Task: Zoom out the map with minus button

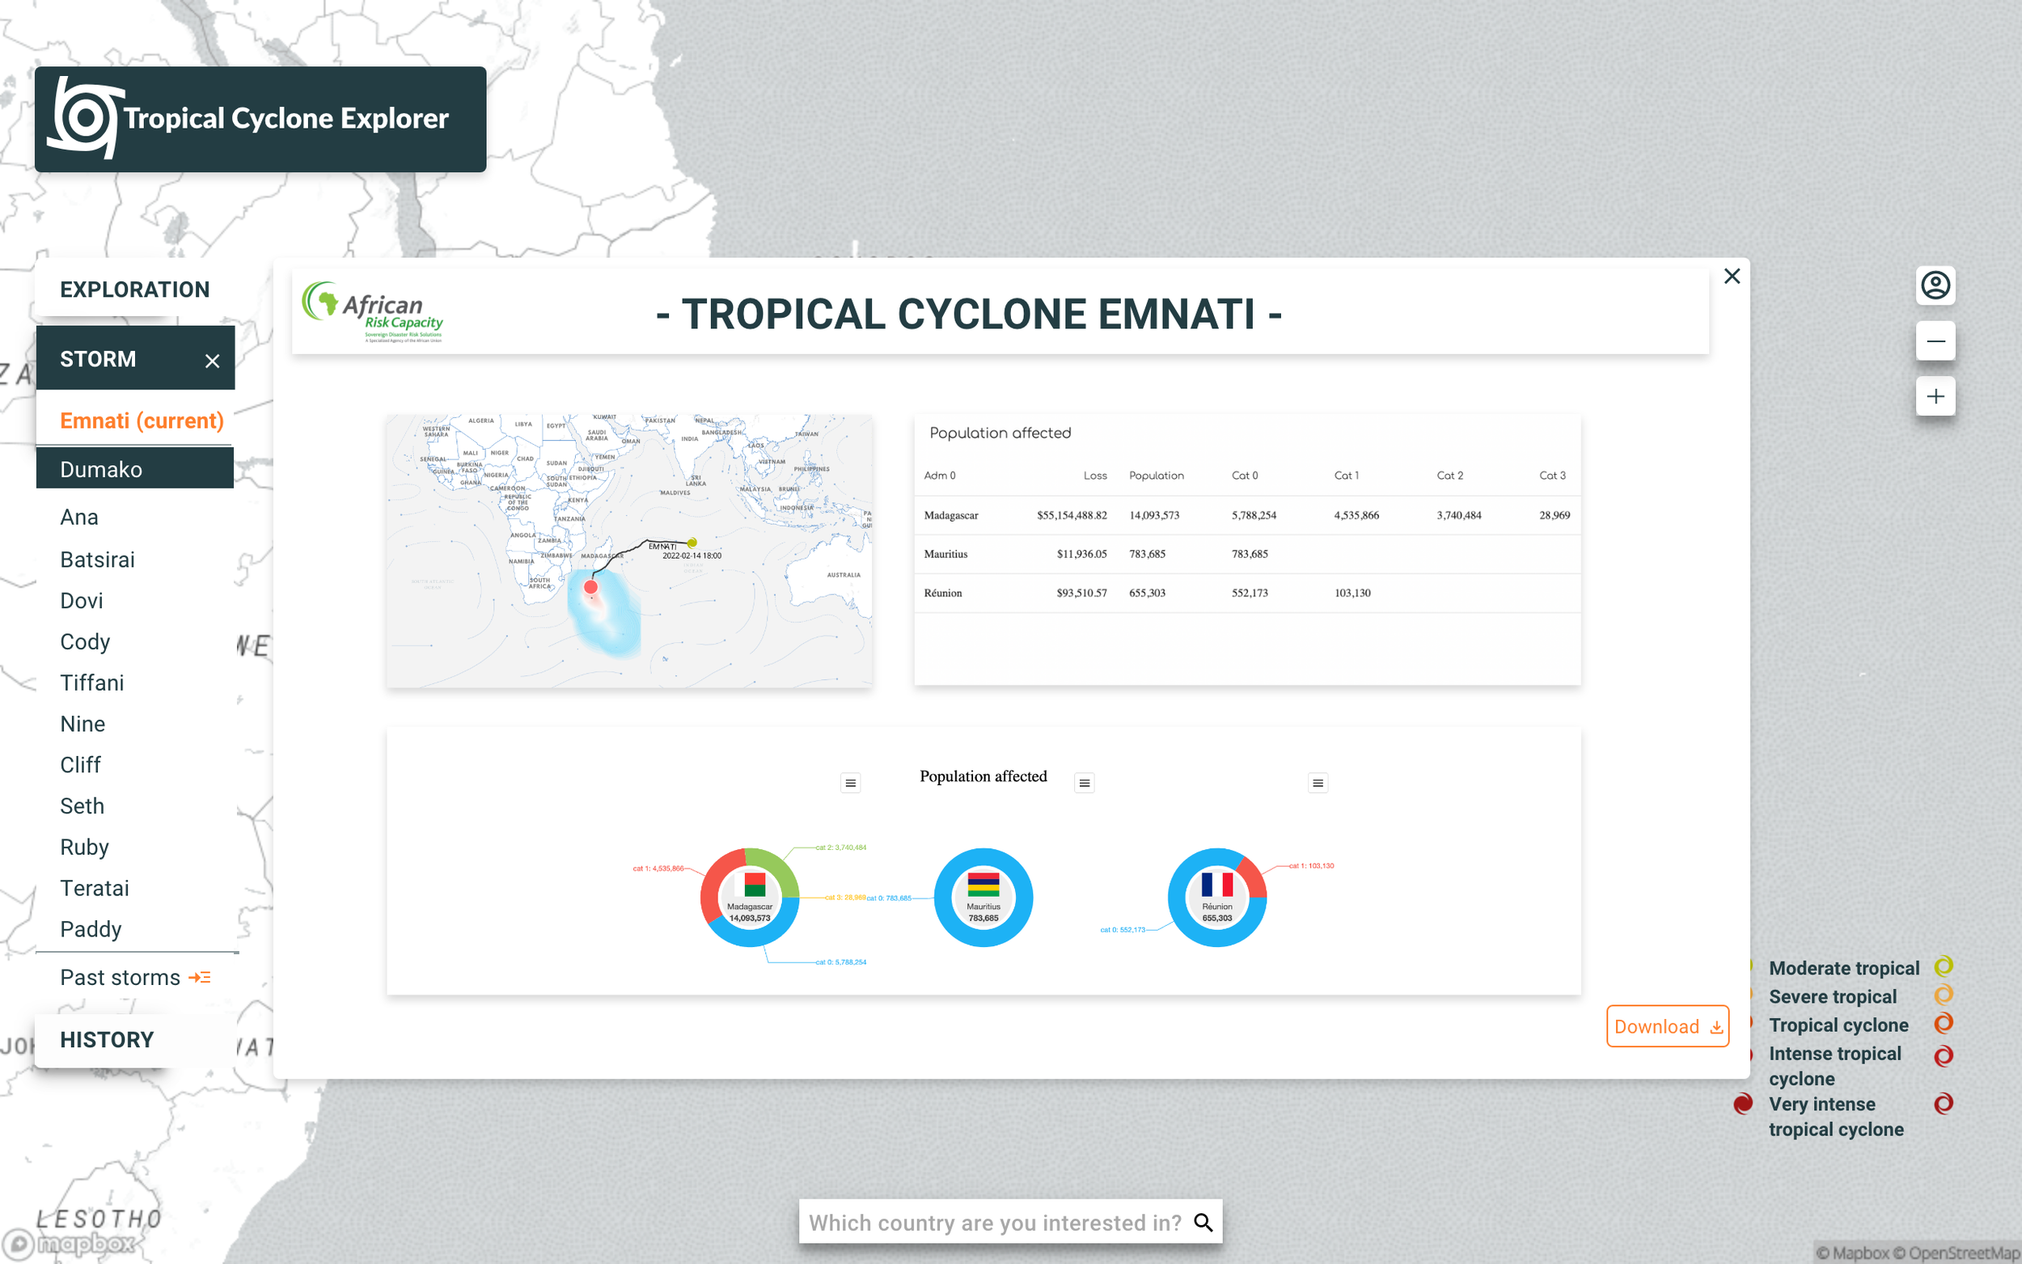Action: click(1935, 341)
